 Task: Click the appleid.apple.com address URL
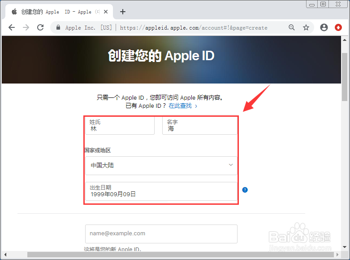coord(194,28)
